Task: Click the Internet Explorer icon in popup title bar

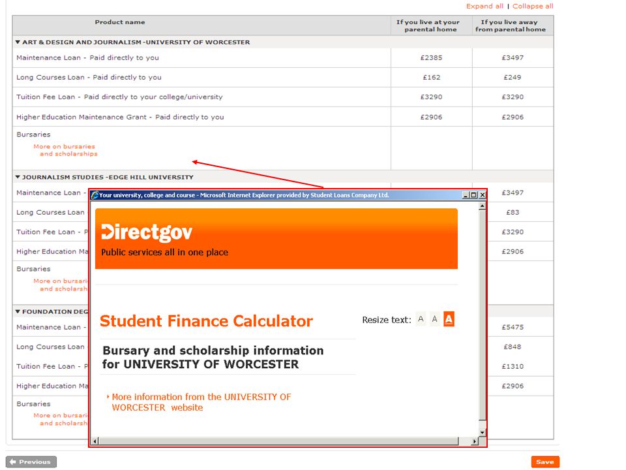Action: tap(95, 195)
